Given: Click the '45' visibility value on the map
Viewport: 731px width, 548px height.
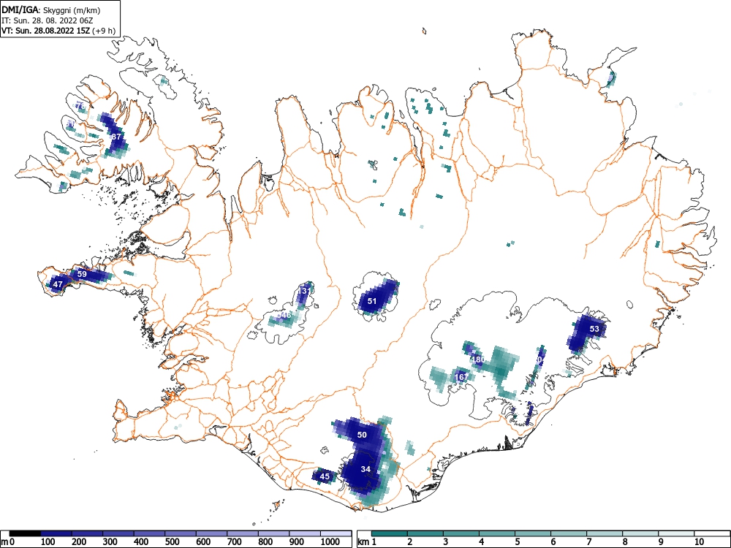Looking at the screenshot, I should click(x=325, y=476).
